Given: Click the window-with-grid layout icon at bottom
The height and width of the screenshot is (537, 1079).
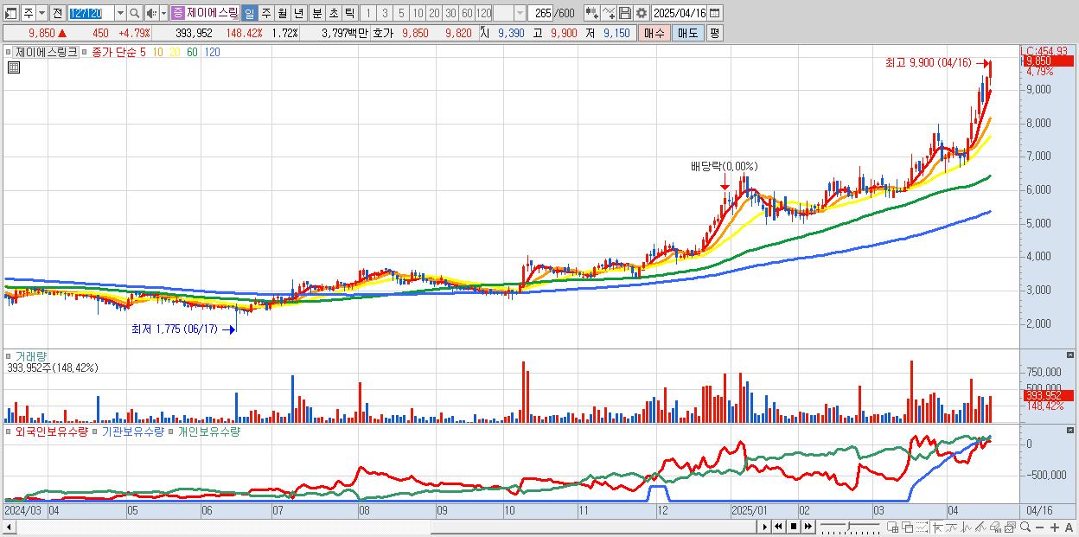Looking at the screenshot, I should (893, 527).
